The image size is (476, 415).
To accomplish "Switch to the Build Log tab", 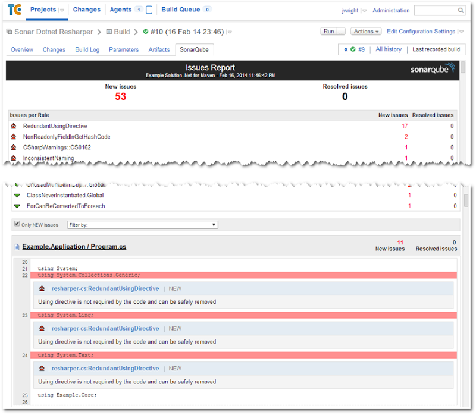I will point(87,49).
